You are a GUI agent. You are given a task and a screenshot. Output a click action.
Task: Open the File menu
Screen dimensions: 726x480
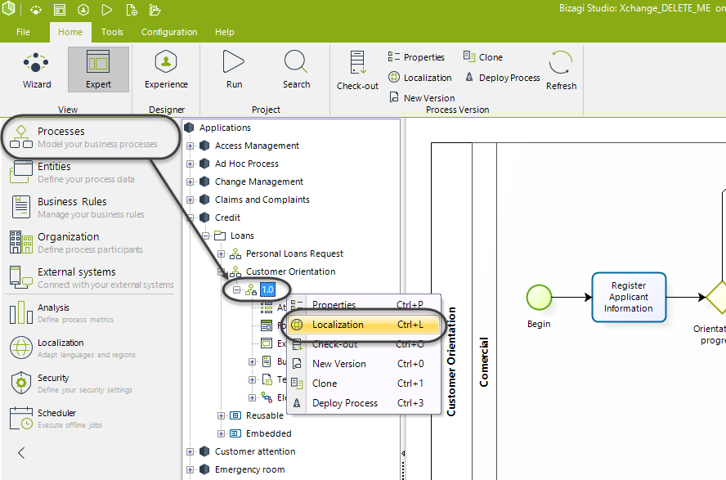tap(23, 32)
